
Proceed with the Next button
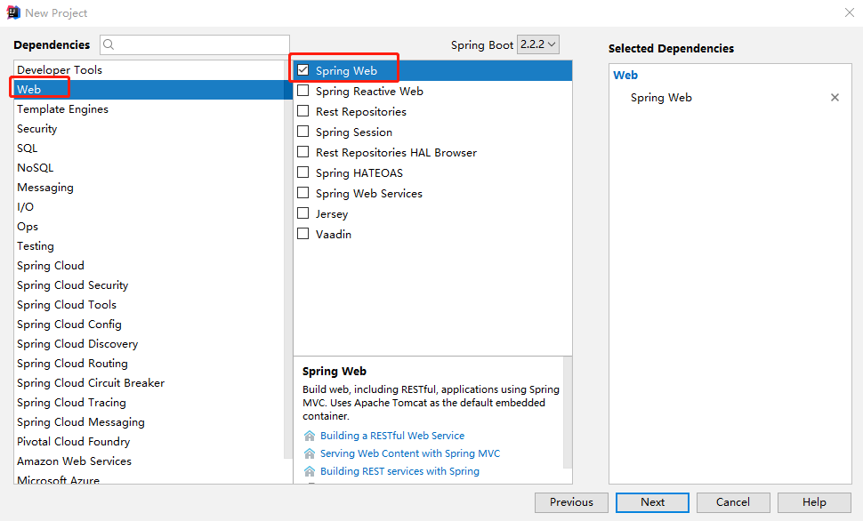coord(652,502)
